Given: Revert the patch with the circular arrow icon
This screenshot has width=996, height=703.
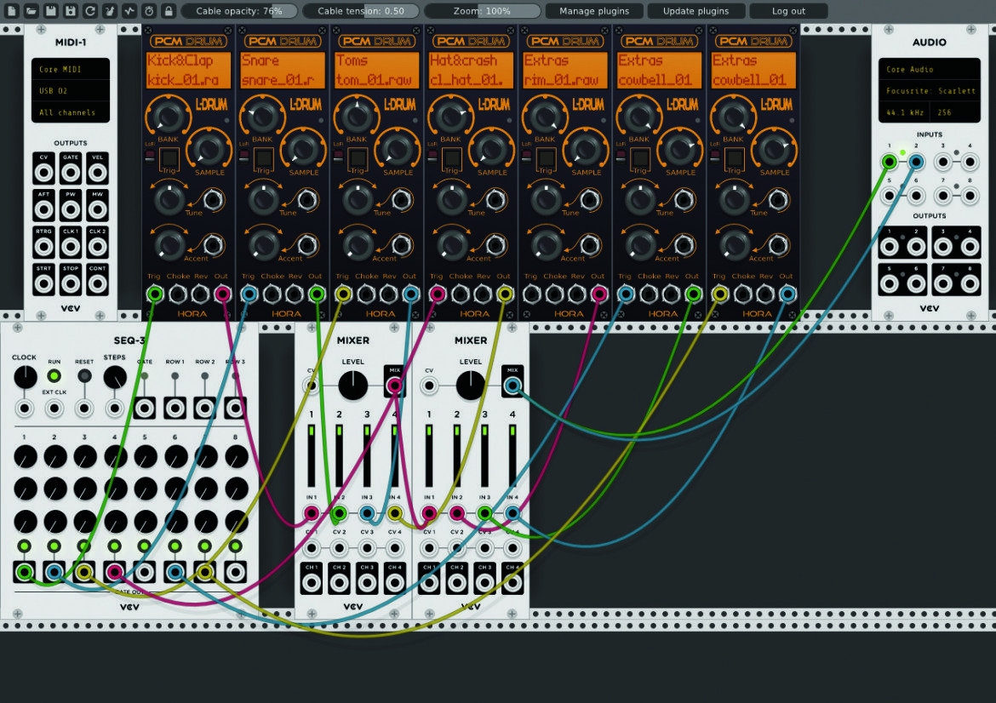Looking at the screenshot, I should point(90,11).
